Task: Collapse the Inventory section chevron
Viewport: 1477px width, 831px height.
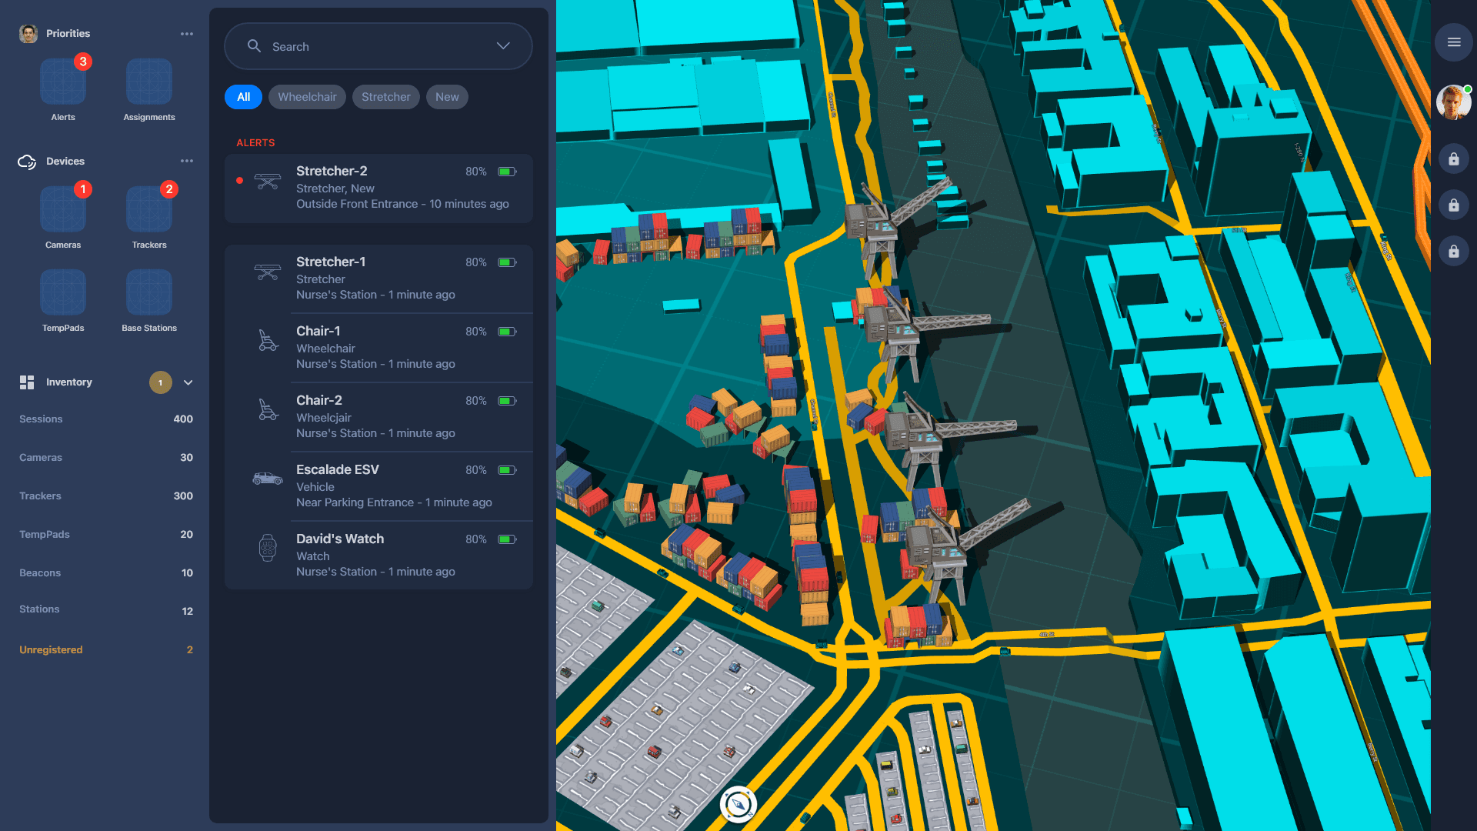Action: pos(188,382)
